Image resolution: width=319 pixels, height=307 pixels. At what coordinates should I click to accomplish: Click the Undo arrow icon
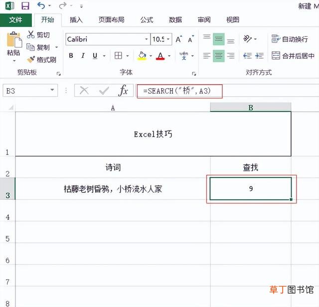41,5
